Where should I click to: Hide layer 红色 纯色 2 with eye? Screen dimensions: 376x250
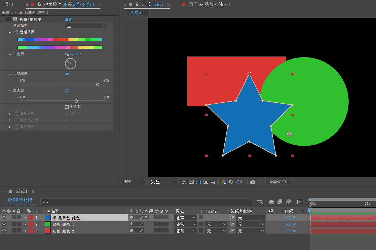tap(4, 230)
